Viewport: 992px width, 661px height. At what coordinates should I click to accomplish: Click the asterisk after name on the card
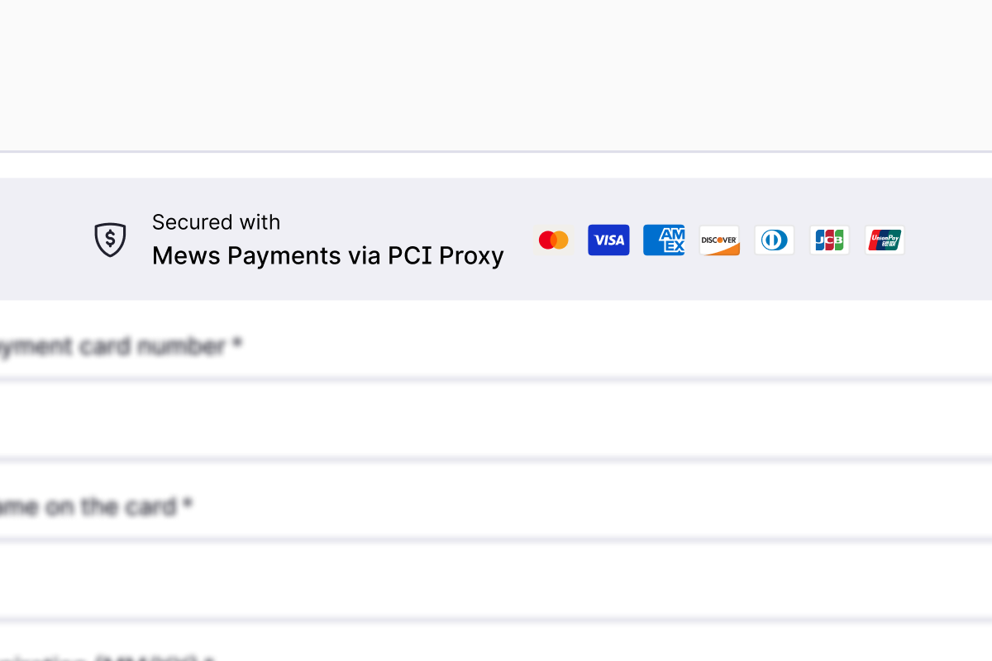188,504
